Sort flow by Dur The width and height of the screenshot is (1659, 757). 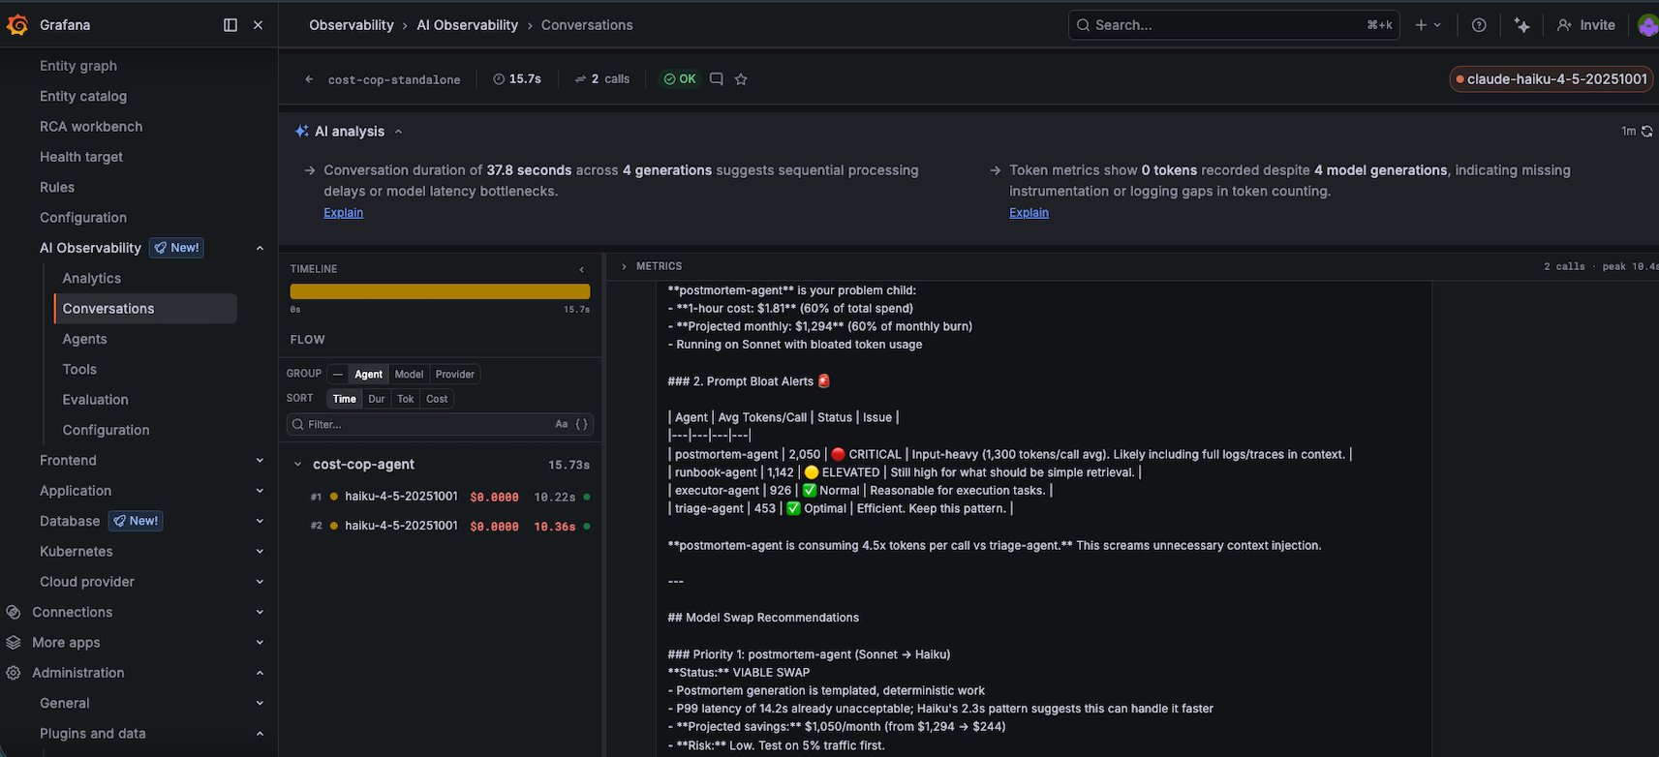click(376, 399)
